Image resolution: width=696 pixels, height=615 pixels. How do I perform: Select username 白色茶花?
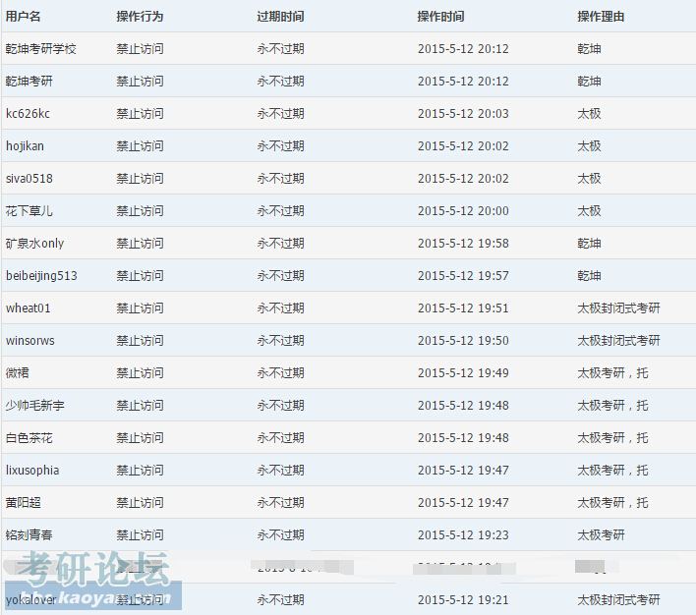[29, 438]
